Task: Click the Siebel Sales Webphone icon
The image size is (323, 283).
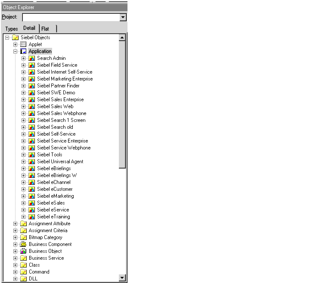Action: click(x=31, y=113)
